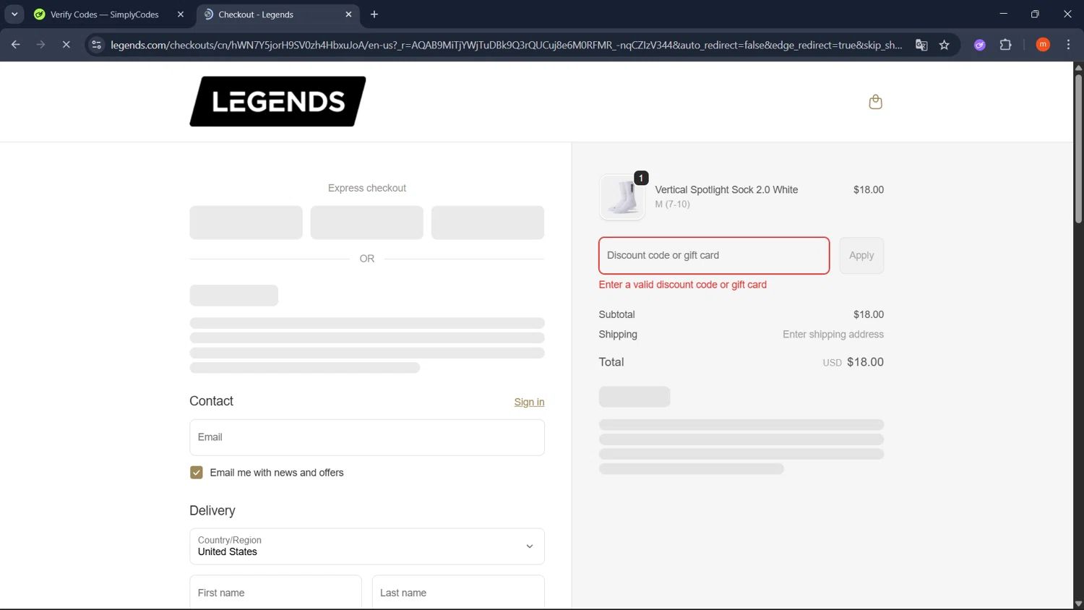Select the Checkout - Legends tab
The height and width of the screenshot is (610, 1084).
(278, 14)
